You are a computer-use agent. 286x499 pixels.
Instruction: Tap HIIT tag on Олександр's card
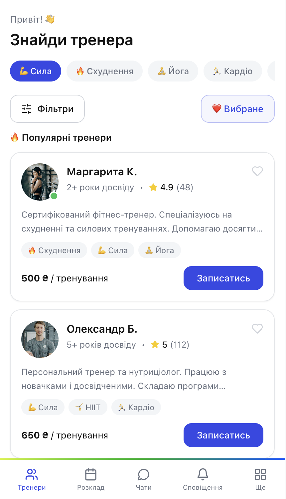pyautogui.click(x=88, y=408)
